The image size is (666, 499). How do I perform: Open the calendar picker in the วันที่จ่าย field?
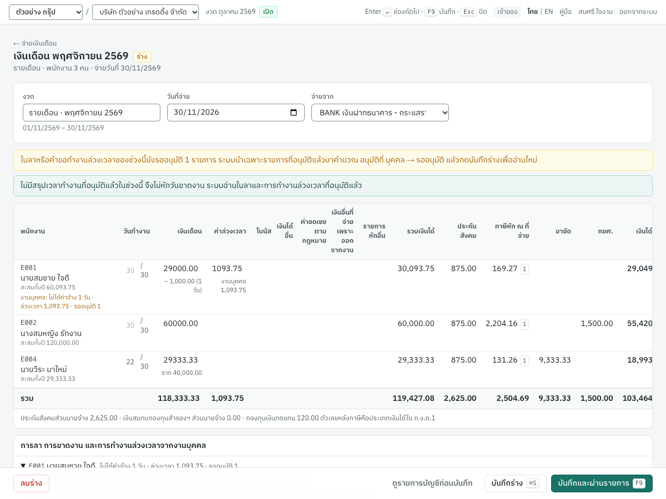[x=294, y=113]
